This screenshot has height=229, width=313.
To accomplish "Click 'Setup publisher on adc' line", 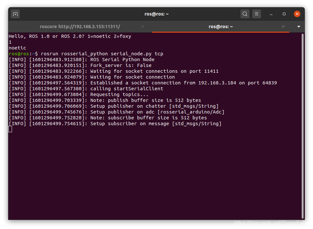I will [117, 112].
